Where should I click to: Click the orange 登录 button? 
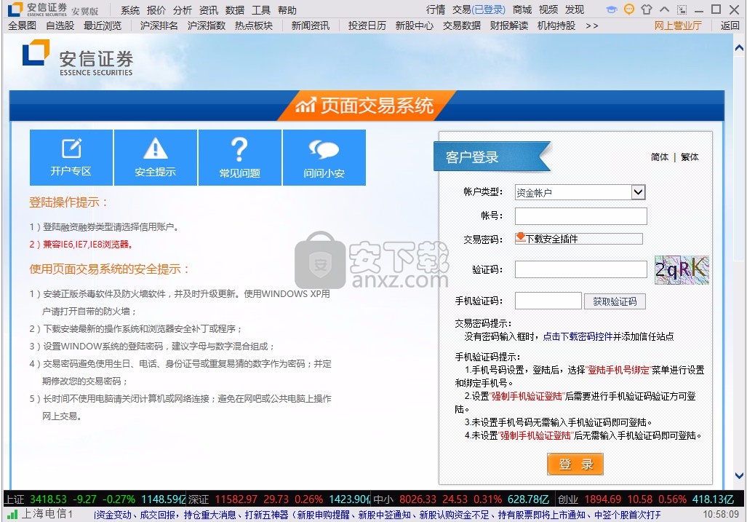pyautogui.click(x=575, y=464)
